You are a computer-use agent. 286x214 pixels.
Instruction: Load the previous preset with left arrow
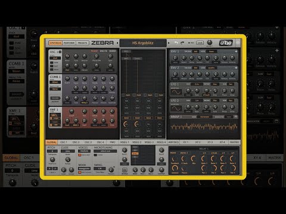click(117, 43)
